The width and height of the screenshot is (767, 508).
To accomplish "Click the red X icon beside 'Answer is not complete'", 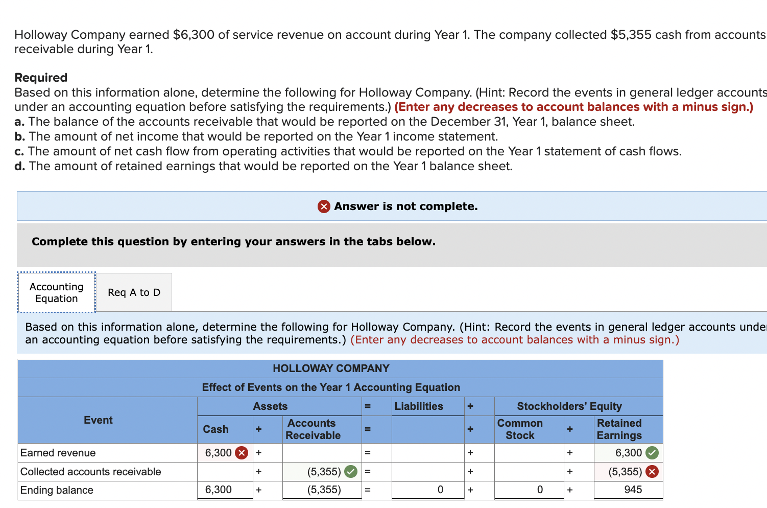I will click(324, 206).
